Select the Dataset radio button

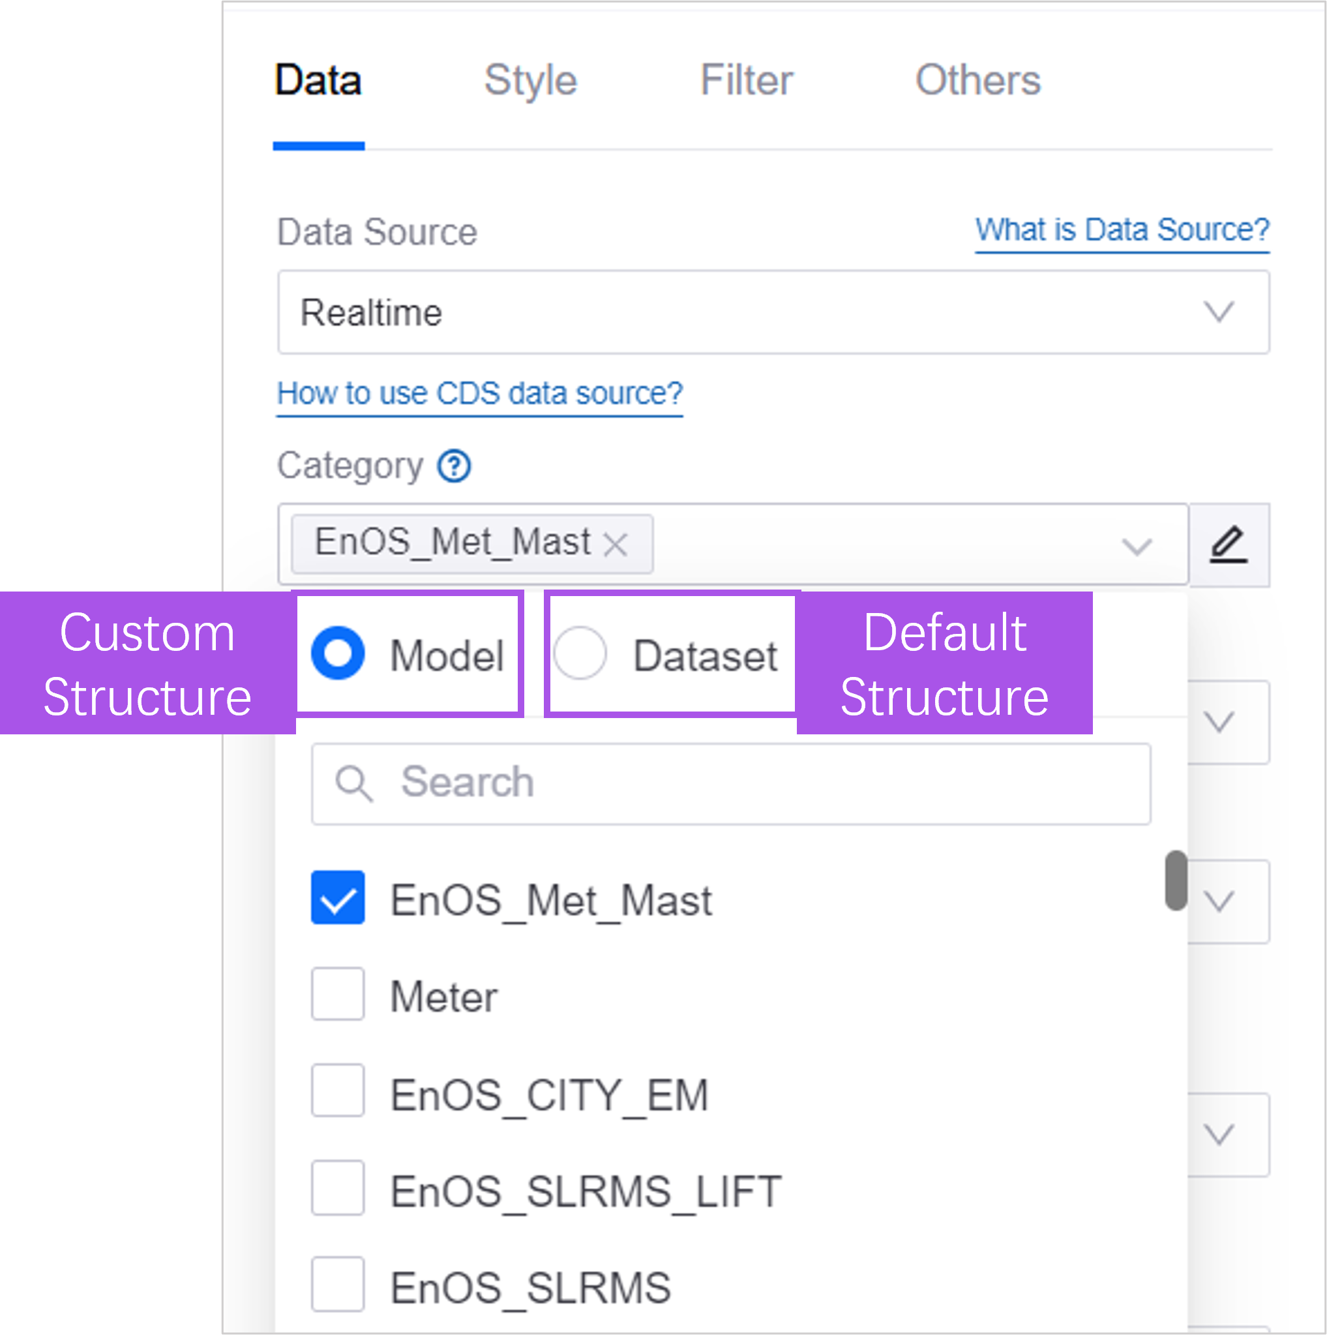tap(580, 653)
